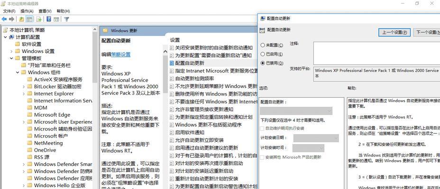Click the tree pane scroll-up arrow
The image size is (440, 189).
(95, 29)
